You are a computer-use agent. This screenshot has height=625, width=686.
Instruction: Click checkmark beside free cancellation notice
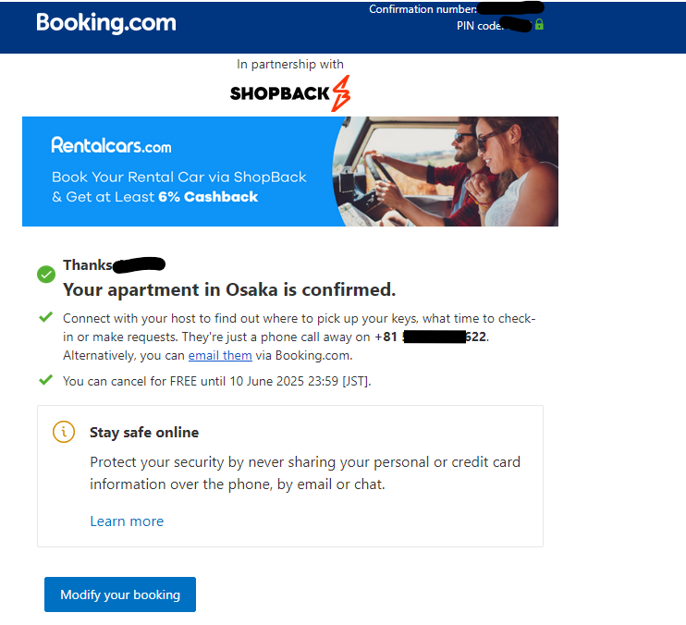(x=45, y=380)
